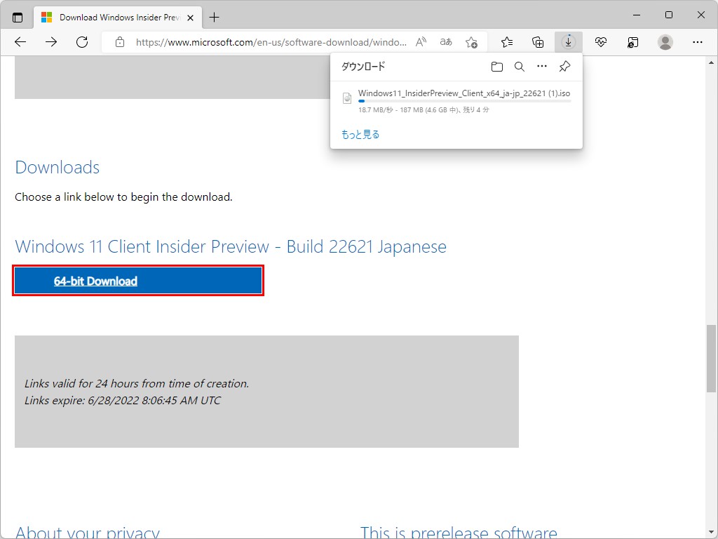Close the Download Windows Insider Preview tab
The width and height of the screenshot is (718, 539).
click(191, 18)
